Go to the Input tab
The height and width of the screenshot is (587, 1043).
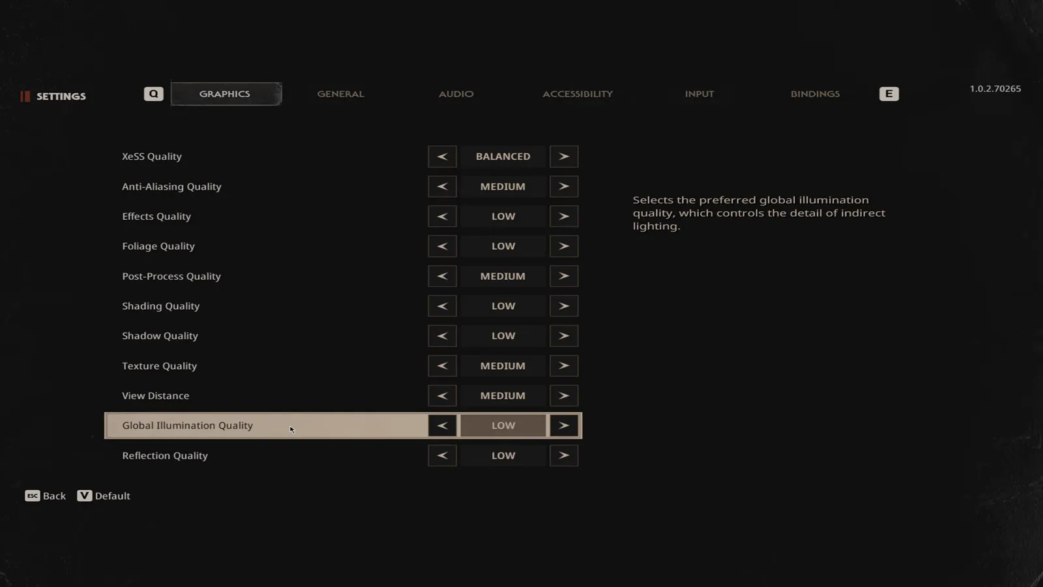coord(699,94)
